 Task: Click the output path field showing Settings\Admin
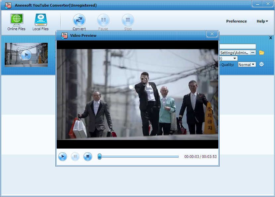(235, 53)
